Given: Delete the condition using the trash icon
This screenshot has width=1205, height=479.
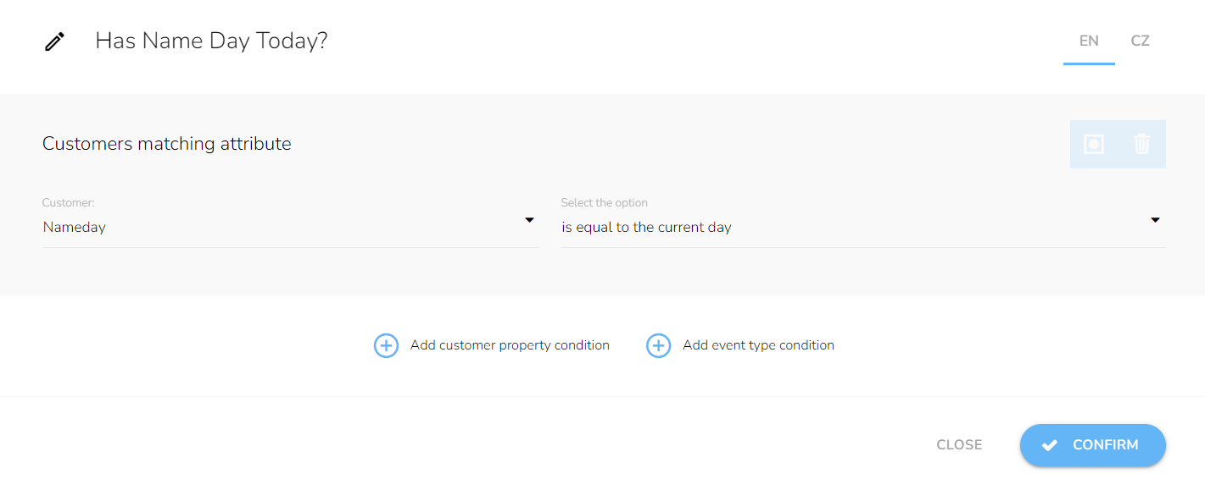Looking at the screenshot, I should click(x=1142, y=144).
